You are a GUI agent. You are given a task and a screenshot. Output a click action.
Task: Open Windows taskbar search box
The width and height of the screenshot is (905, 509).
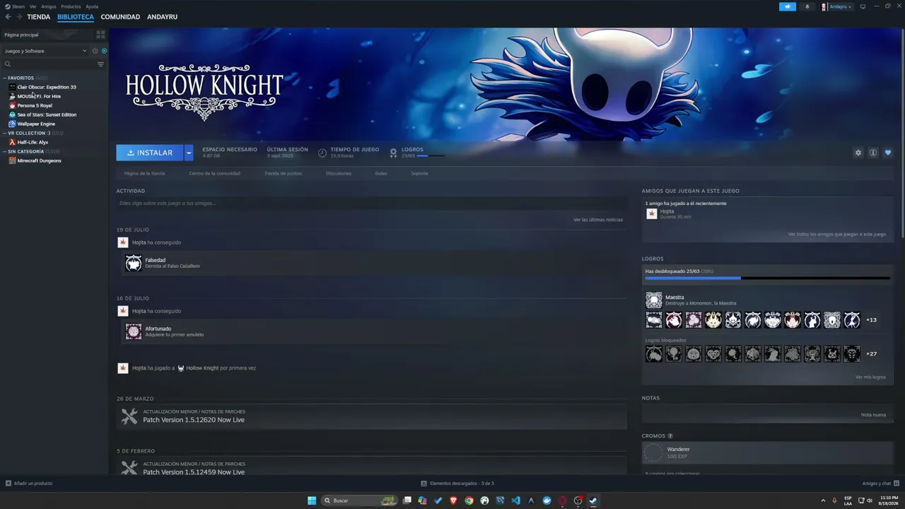pos(359,501)
